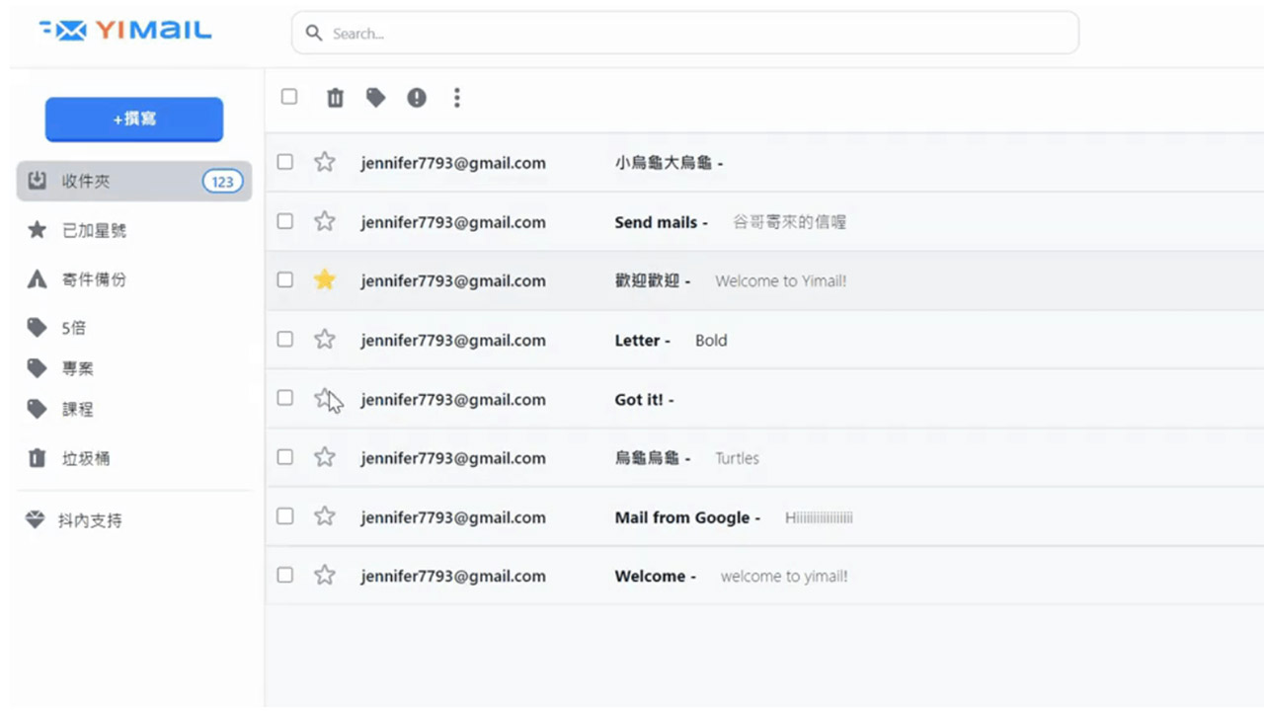The width and height of the screenshot is (1264, 711).
Task: Click the YIMAIL logo
Action: pyautogui.click(x=125, y=32)
